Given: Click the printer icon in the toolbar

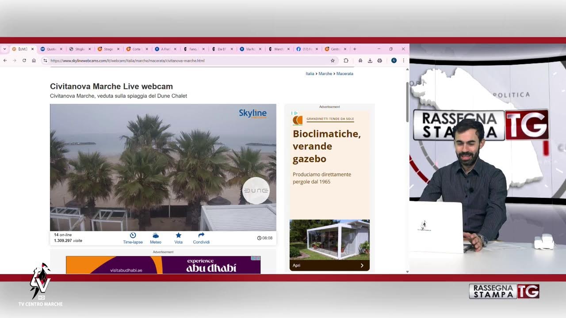Looking at the screenshot, I should tap(379, 61).
